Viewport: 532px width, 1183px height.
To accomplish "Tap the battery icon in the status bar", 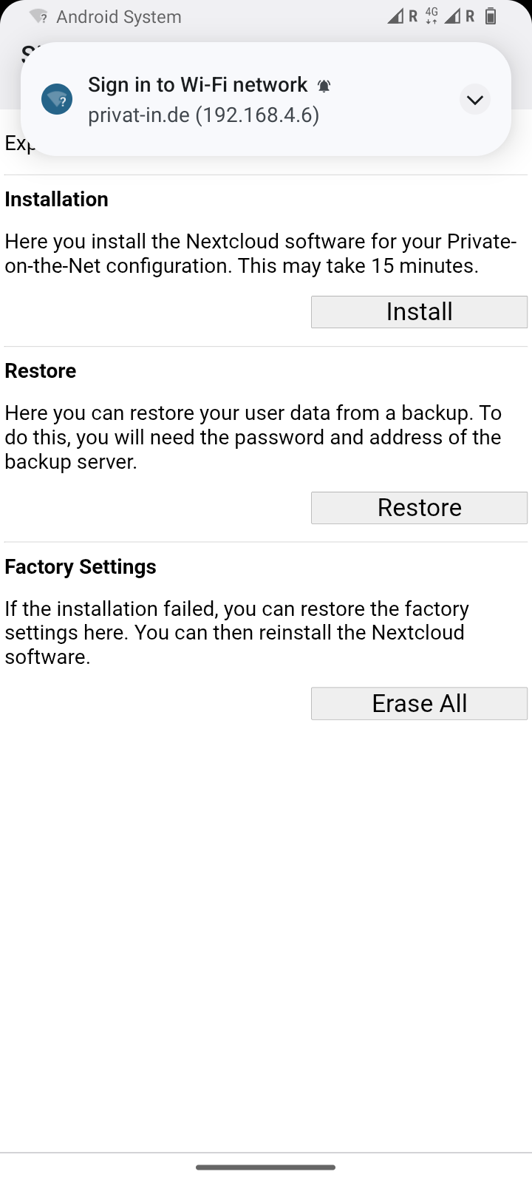I will click(491, 16).
